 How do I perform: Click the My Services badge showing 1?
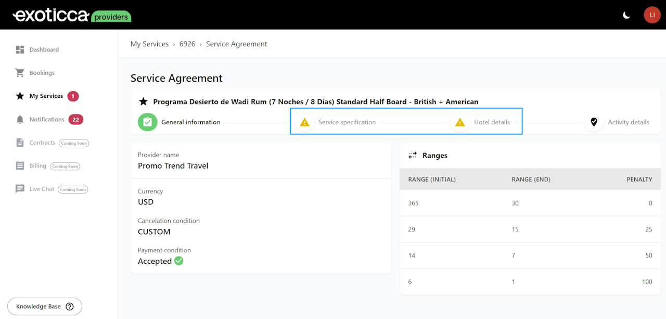tap(73, 96)
